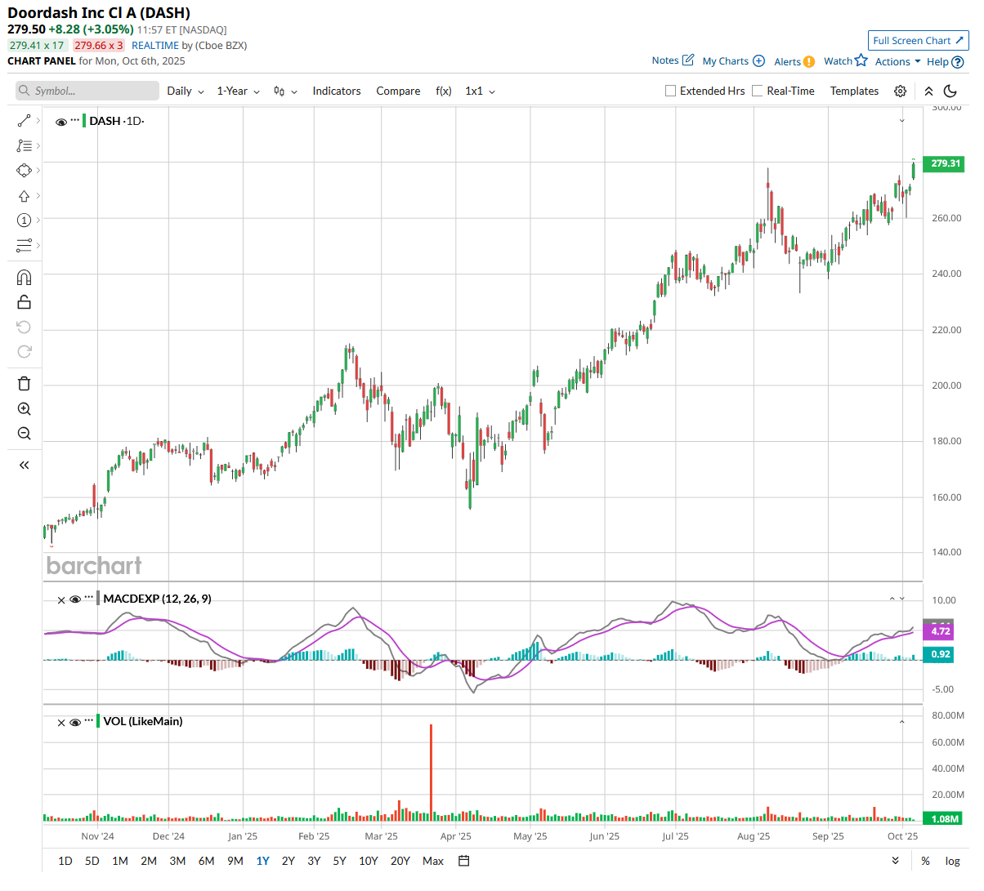
Task: Remove the VOL indicator pane
Action: pyautogui.click(x=61, y=722)
